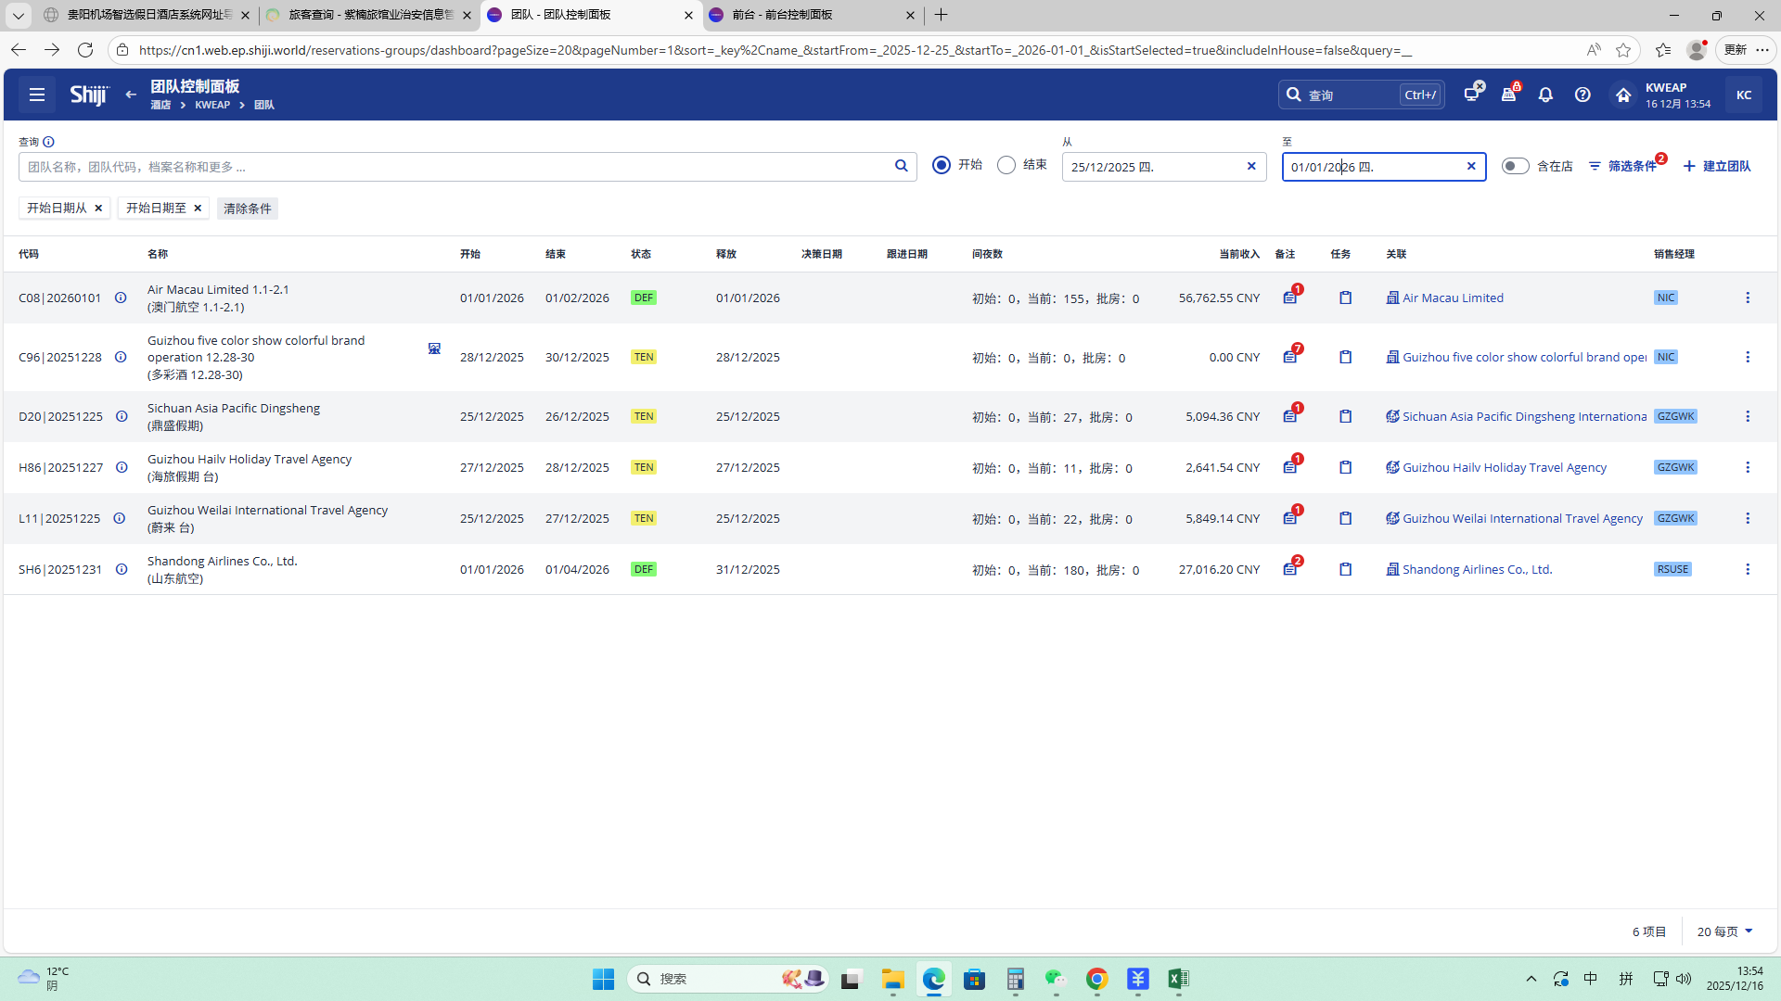
Task: Click info icon beside code C96|20251228
Action: tap(121, 358)
